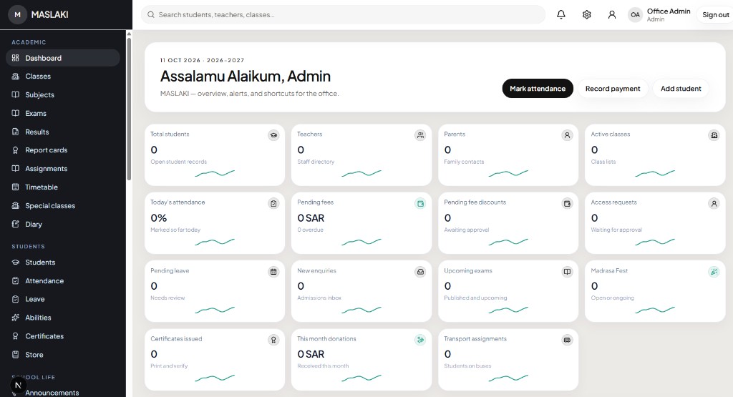Click the 'Open or ongoing' text

(613, 298)
